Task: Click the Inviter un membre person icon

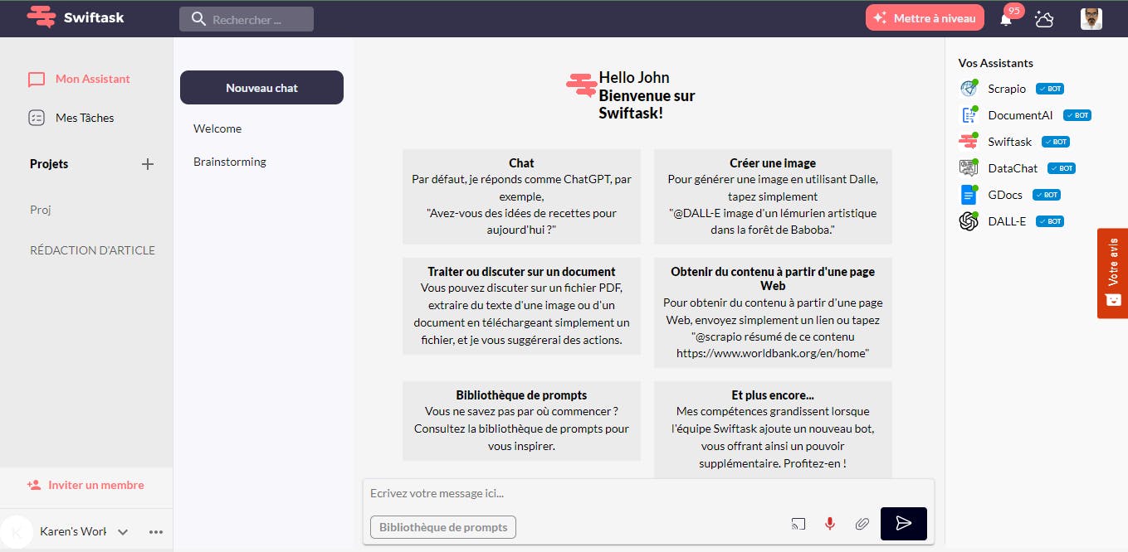Action: [34, 485]
